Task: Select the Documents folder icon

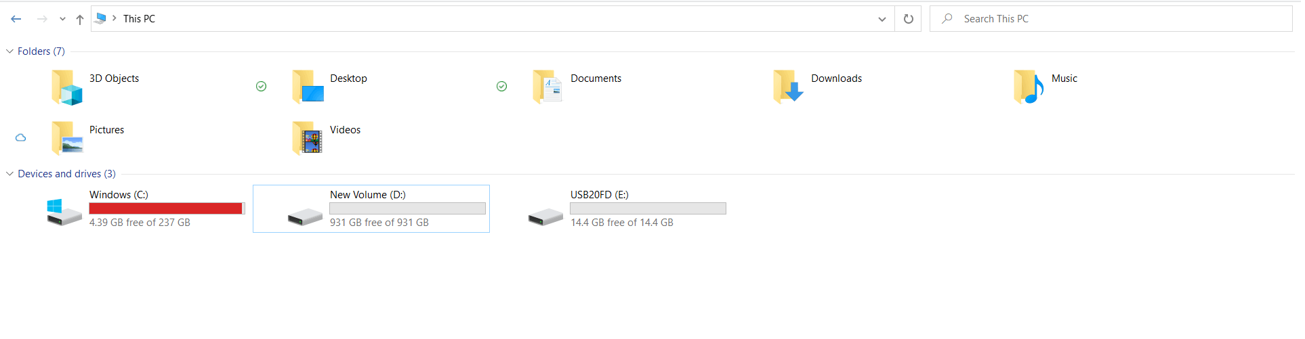Action: (547, 87)
